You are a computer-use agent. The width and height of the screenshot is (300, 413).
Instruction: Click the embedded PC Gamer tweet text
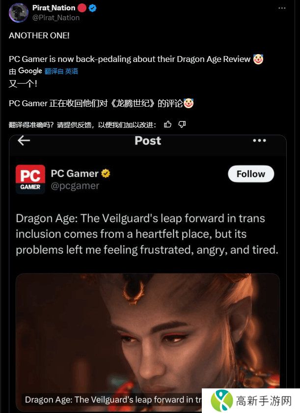(147, 234)
